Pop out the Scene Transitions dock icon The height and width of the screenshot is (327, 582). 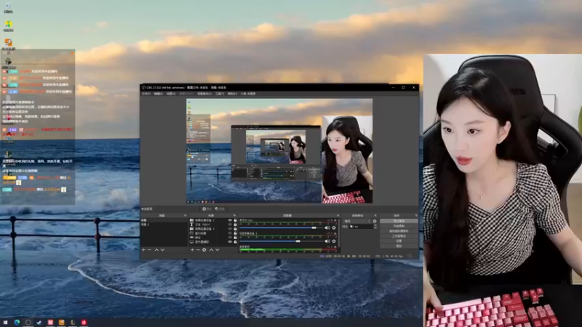(x=375, y=215)
